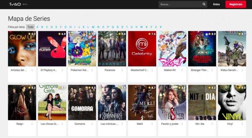Open the Gilmore Girls poster

click(52, 102)
